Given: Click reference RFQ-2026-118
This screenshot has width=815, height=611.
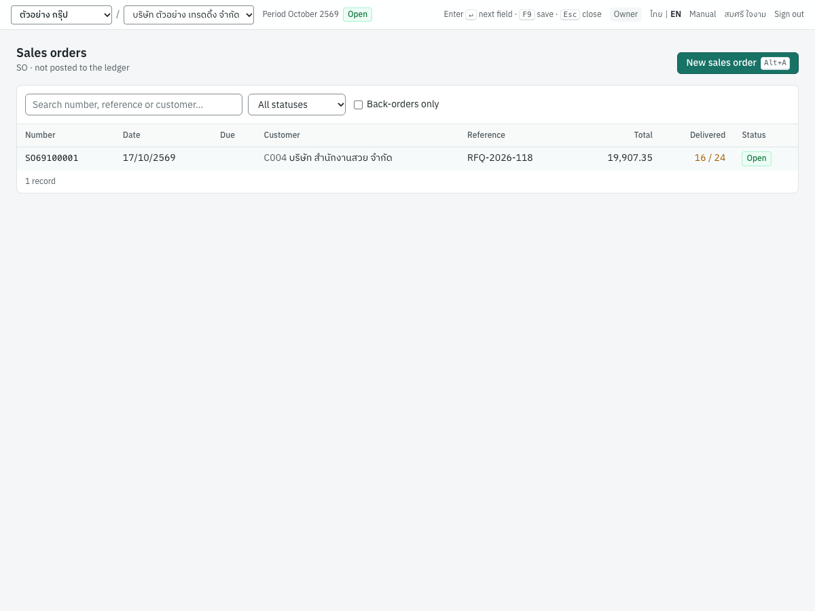Looking at the screenshot, I should [x=500, y=158].
